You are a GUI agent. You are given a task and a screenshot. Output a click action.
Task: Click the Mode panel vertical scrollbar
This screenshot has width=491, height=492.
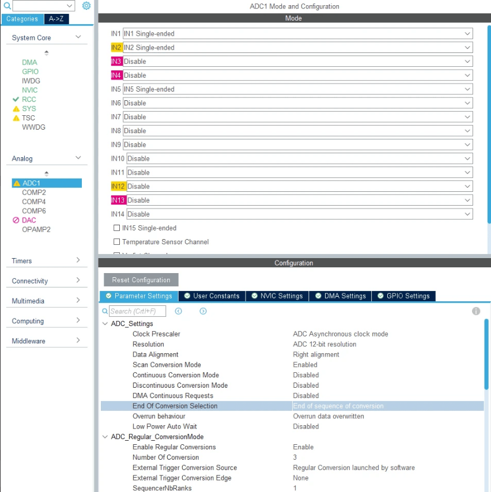tap(489, 115)
